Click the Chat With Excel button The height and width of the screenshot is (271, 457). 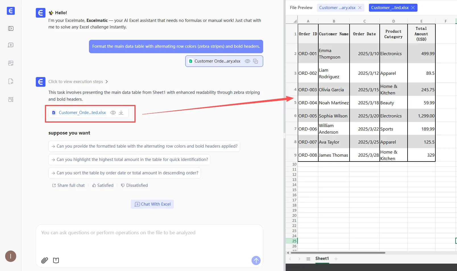coord(152,204)
